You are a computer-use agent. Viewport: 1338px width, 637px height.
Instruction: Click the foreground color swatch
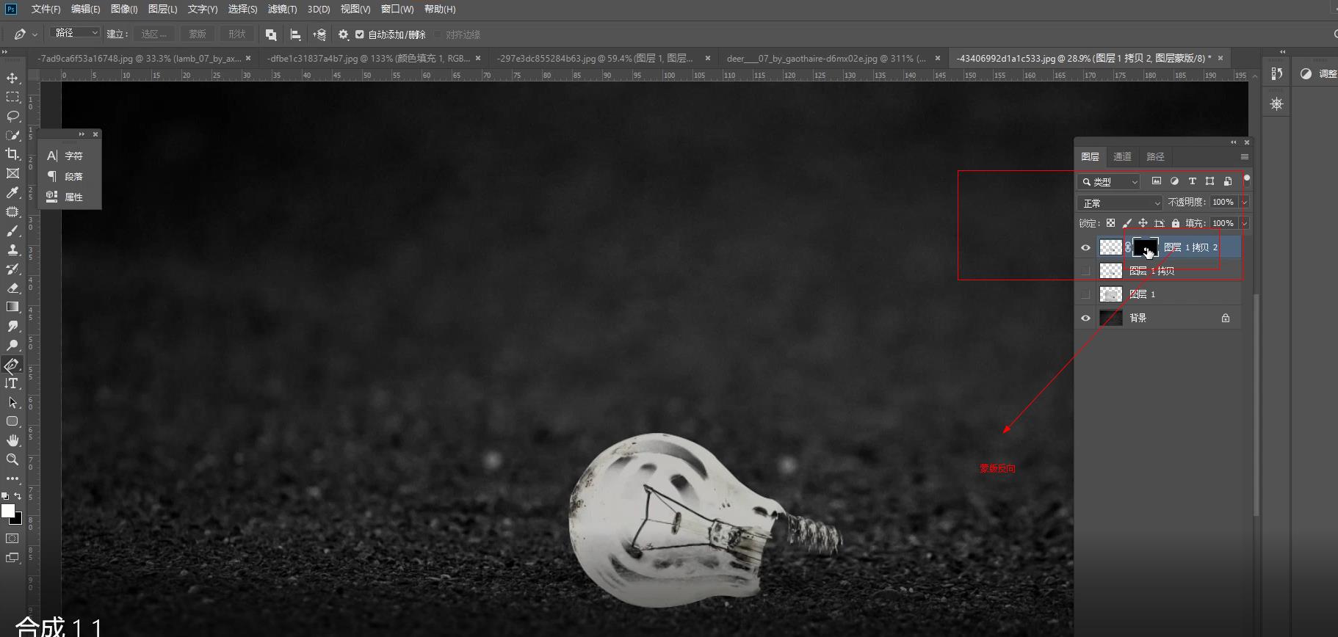8,511
